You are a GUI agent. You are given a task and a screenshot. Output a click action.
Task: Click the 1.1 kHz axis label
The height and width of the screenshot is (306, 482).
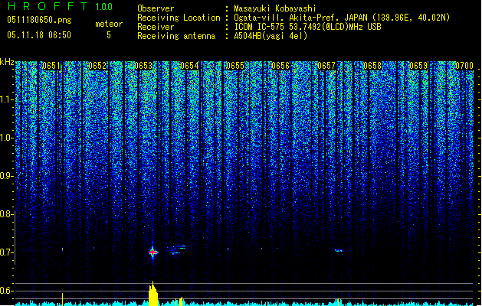point(7,100)
